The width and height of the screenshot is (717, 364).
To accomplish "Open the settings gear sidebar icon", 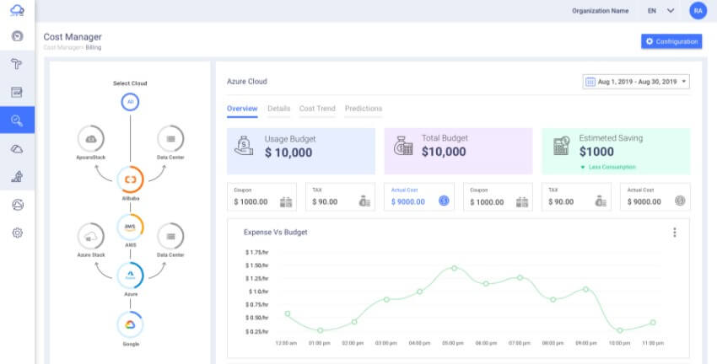I will click(18, 233).
